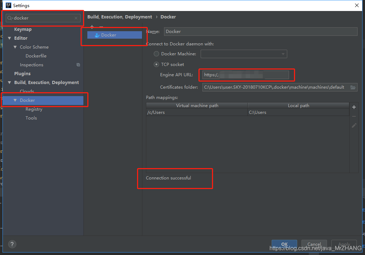Open help with the question mark button
Screen dimensions: 365x255
tap(12, 244)
